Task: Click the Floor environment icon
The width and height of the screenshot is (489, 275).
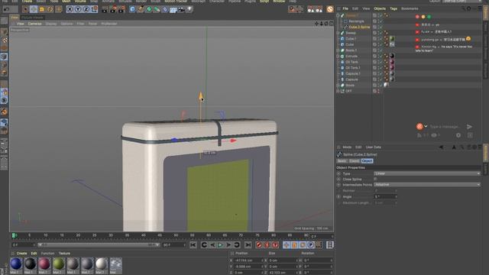Action: (173, 9)
